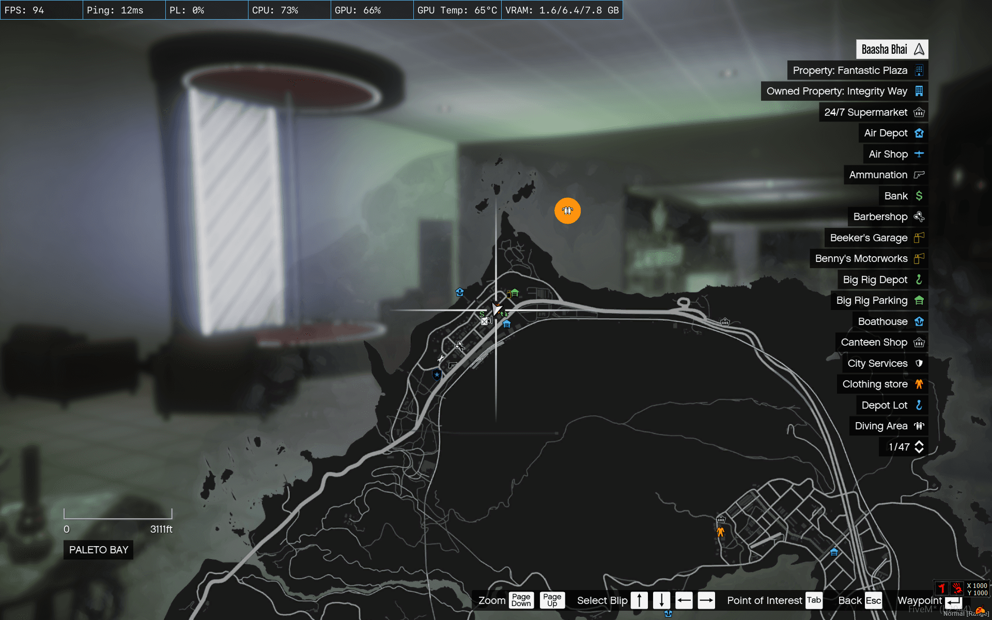Click the wrench mechanic blip on map

click(x=441, y=358)
